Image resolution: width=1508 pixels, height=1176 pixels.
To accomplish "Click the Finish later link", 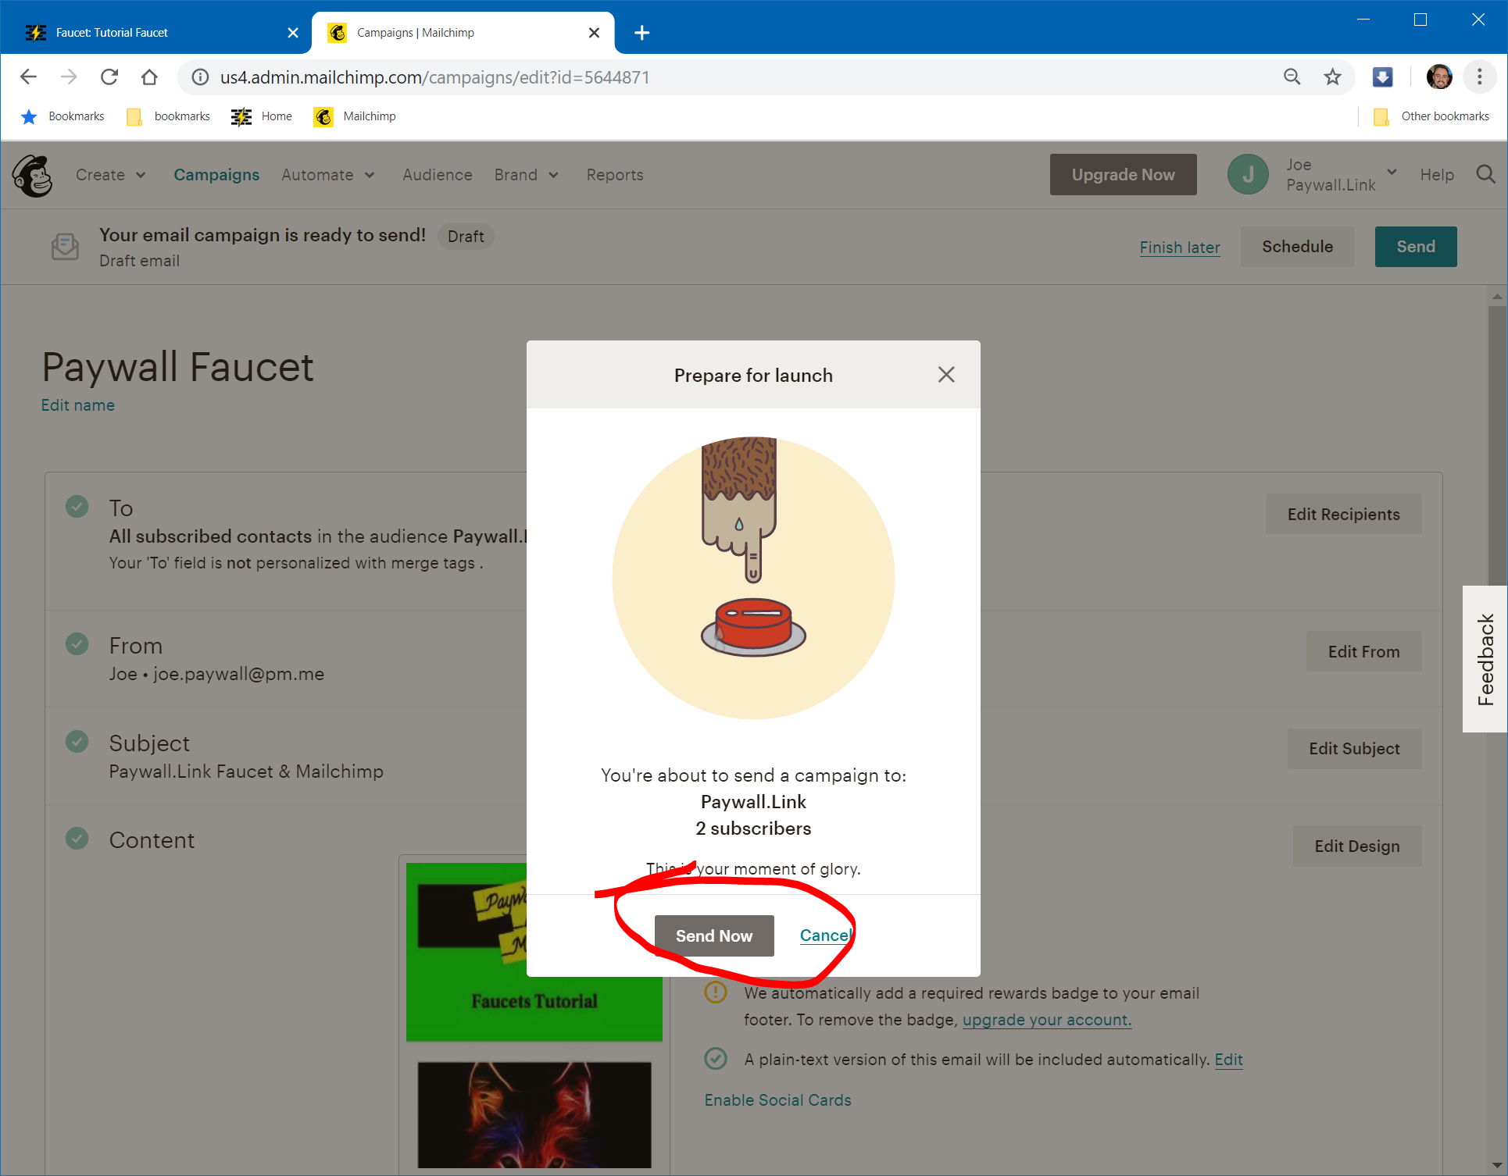I will pyautogui.click(x=1180, y=248).
